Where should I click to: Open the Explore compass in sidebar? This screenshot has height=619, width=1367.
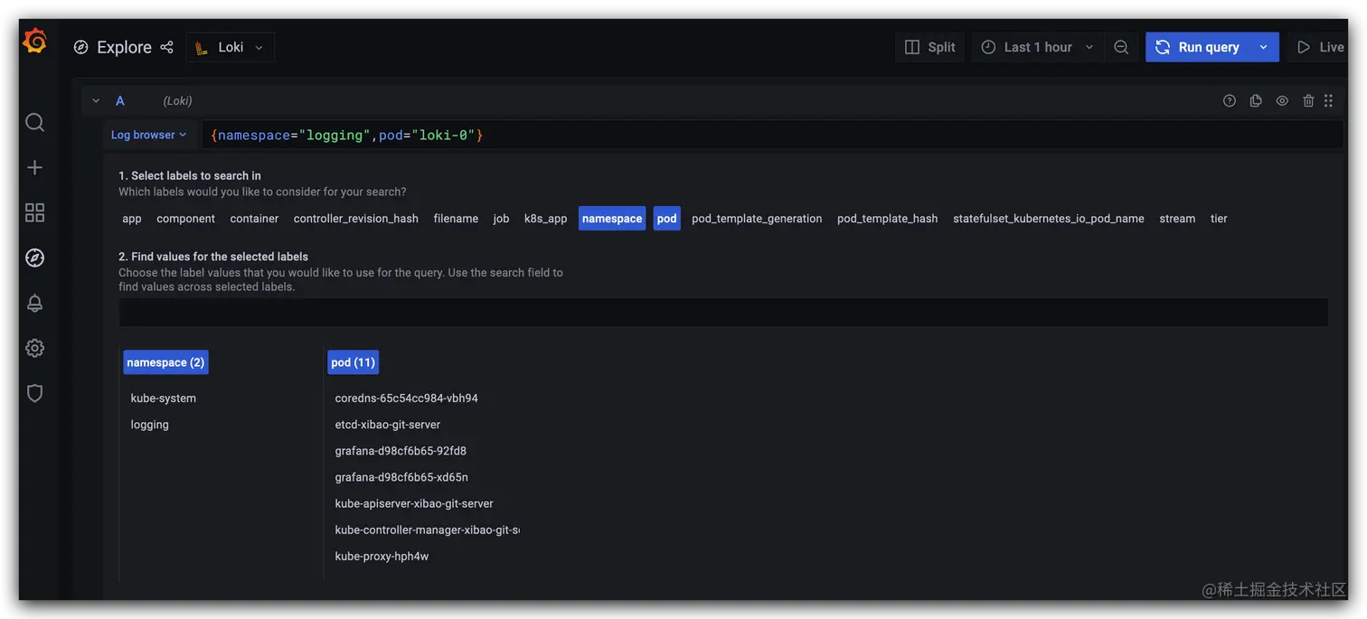pos(34,258)
